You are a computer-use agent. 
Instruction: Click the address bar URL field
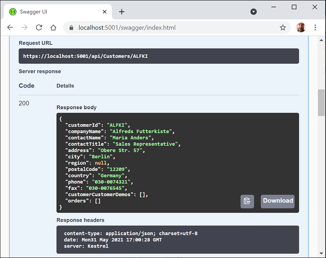(172, 28)
